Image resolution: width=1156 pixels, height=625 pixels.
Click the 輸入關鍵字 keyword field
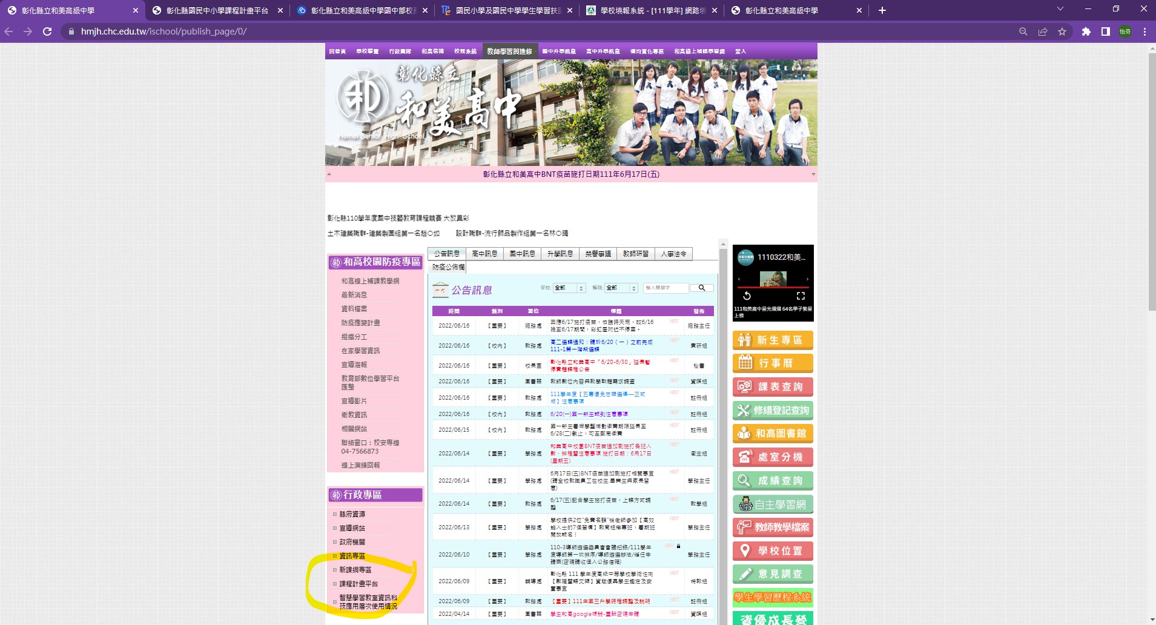tap(665, 288)
